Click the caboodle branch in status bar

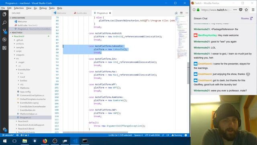coord(8,135)
